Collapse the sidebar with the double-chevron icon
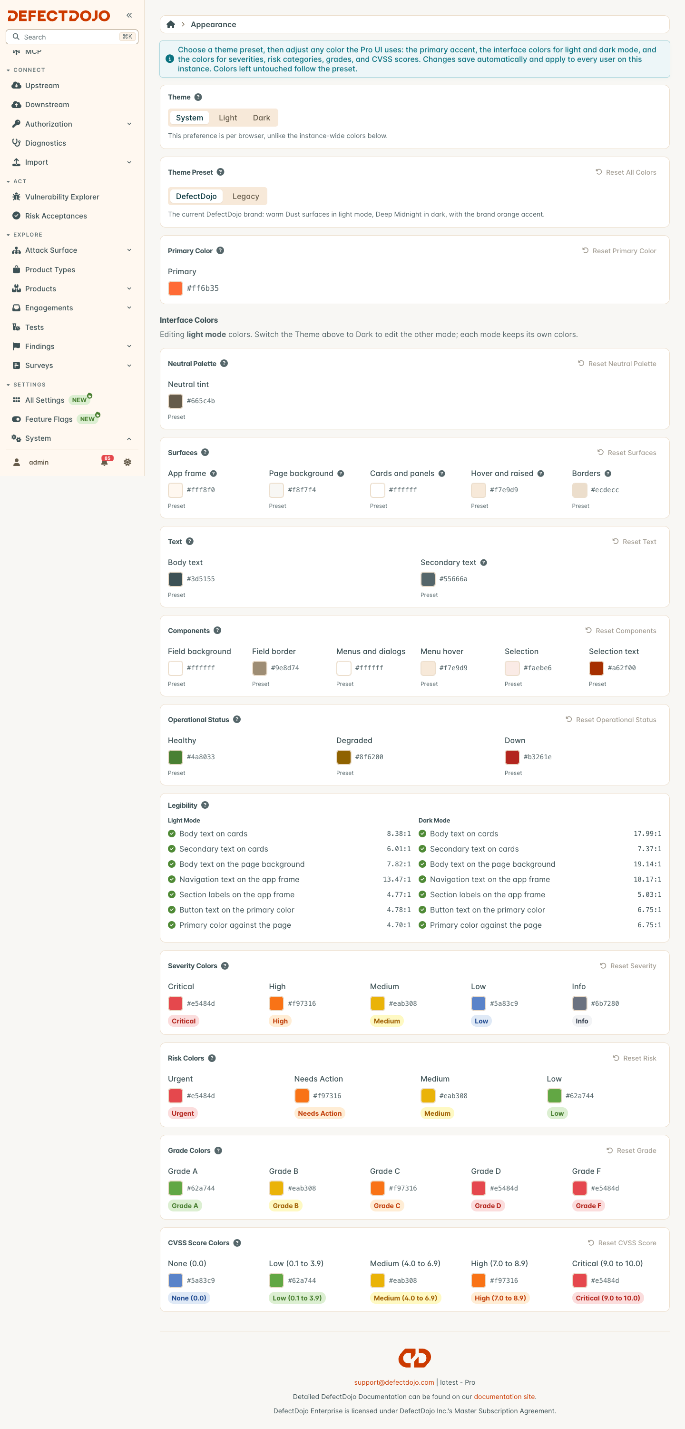685x1429 pixels. click(129, 16)
